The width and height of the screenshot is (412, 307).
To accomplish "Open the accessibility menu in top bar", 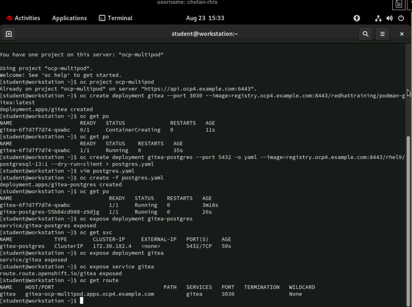I will coord(357,18).
